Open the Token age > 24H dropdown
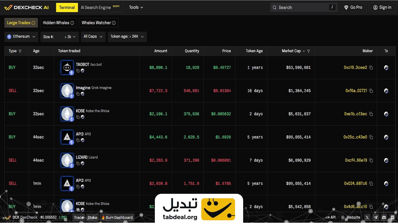The image size is (398, 224). pyautogui.click(x=127, y=37)
